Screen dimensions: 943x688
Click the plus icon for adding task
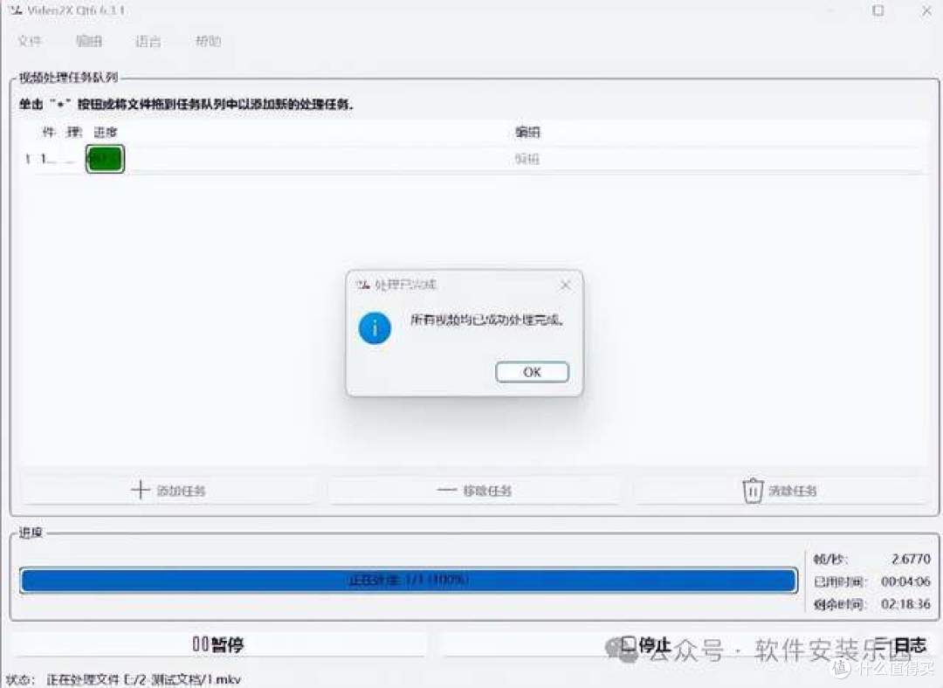click(140, 490)
